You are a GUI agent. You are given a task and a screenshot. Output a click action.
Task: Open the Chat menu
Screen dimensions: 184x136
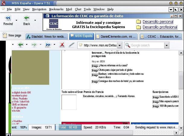tap(78, 9)
